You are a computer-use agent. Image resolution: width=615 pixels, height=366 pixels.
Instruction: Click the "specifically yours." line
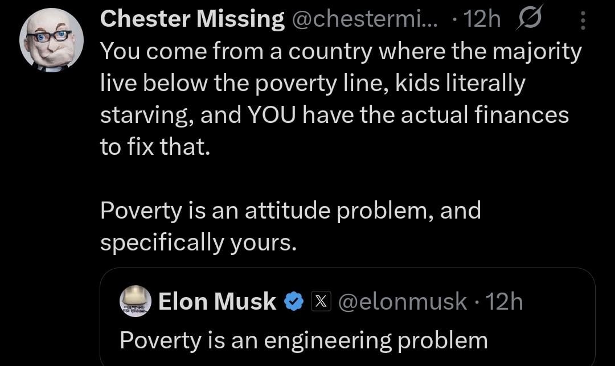[x=199, y=243]
